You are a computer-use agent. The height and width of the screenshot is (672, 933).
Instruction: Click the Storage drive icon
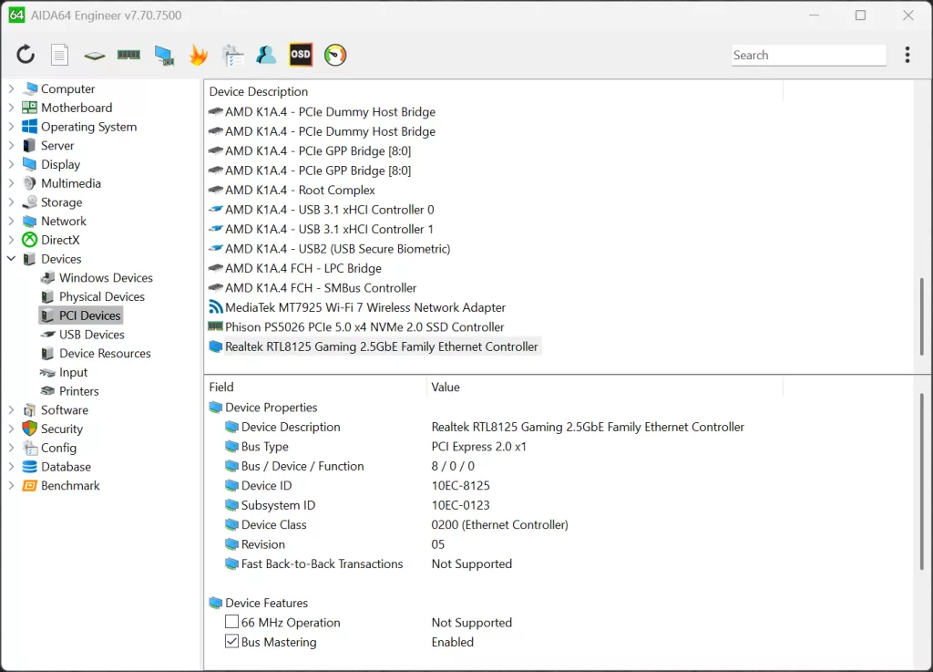[x=30, y=202]
